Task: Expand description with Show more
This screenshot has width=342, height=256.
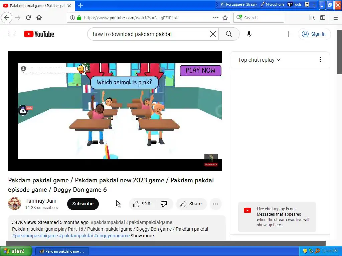Action: 142,236
